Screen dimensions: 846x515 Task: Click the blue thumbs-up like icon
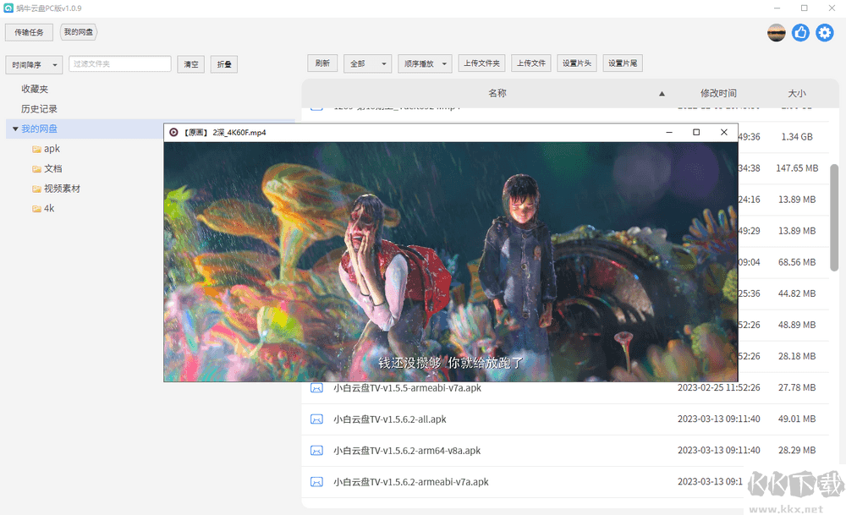click(800, 32)
